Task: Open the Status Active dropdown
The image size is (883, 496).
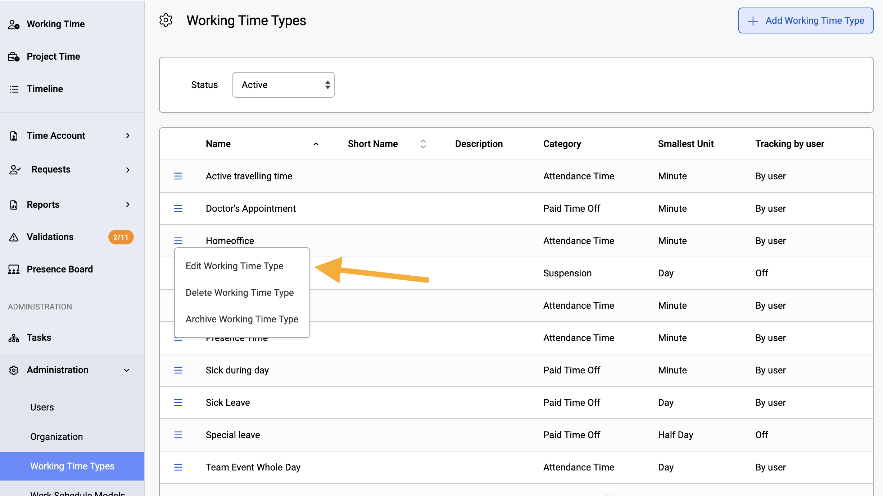Action: coord(284,85)
